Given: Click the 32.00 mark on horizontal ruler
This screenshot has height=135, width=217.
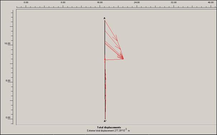Looking at the screenshot, I should (x=174, y=3).
